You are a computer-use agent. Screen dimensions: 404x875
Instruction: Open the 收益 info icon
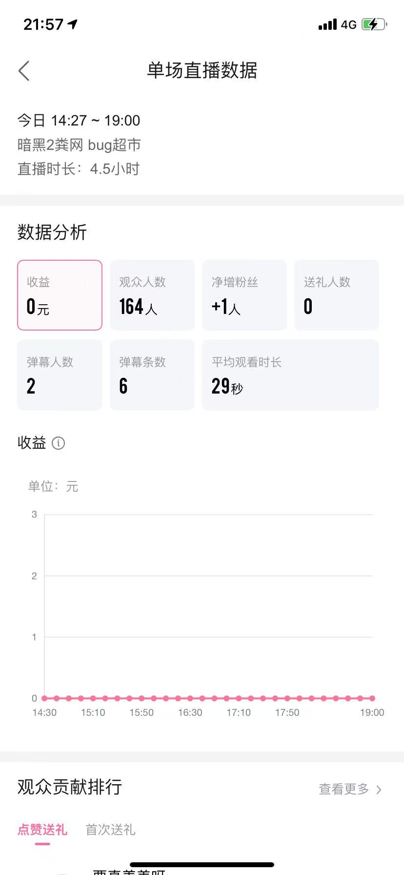58,443
